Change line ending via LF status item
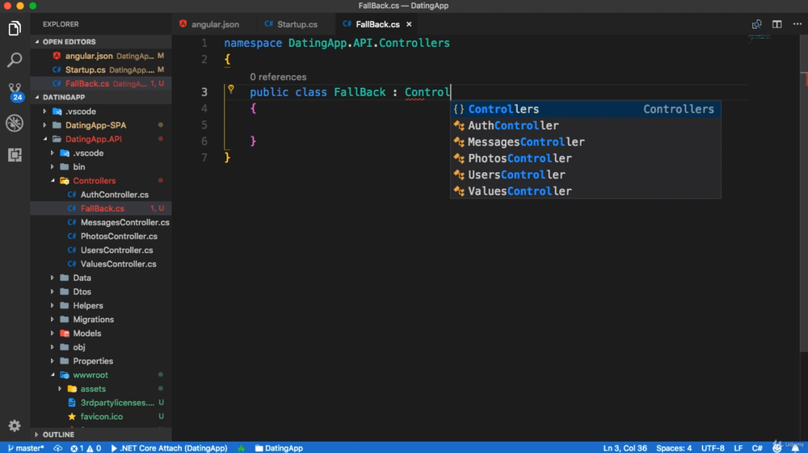Image resolution: width=808 pixels, height=453 pixels. click(x=738, y=448)
